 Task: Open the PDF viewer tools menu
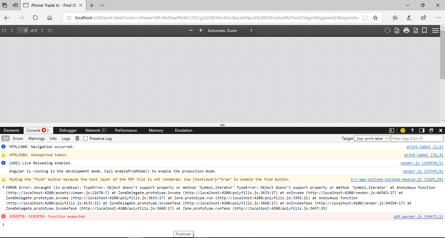436,30
